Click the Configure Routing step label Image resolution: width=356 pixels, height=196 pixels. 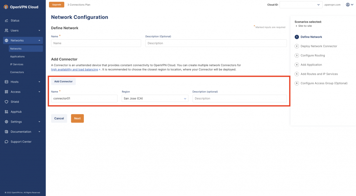point(313,55)
